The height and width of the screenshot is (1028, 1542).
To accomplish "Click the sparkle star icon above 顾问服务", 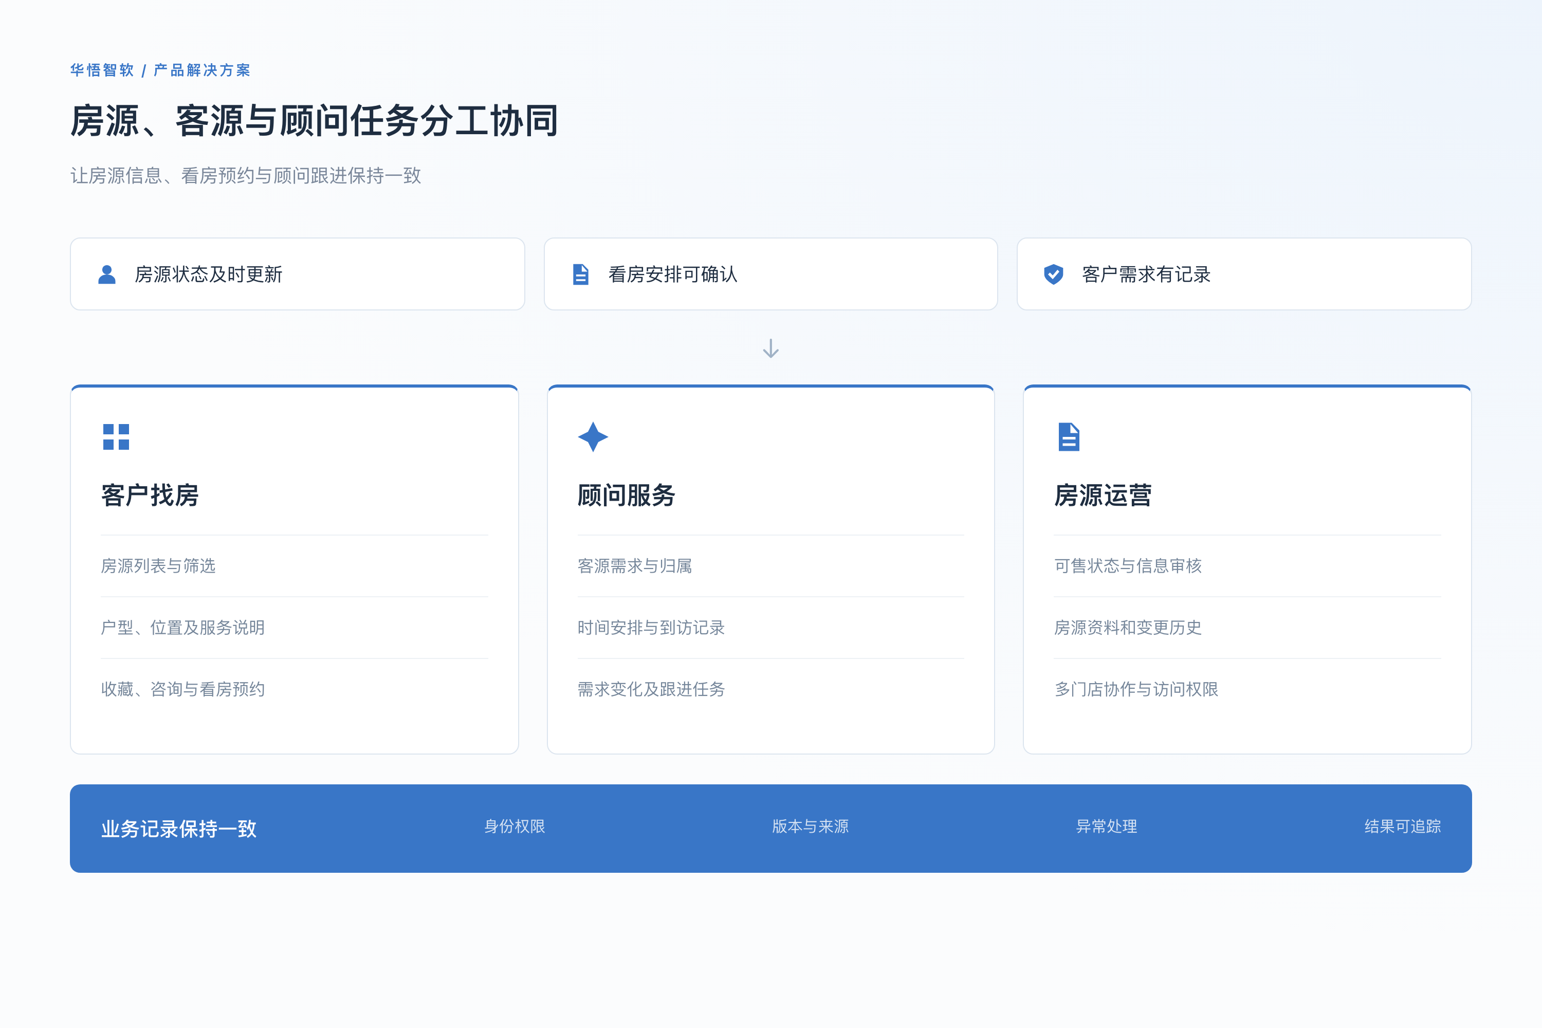I will 593,436.
